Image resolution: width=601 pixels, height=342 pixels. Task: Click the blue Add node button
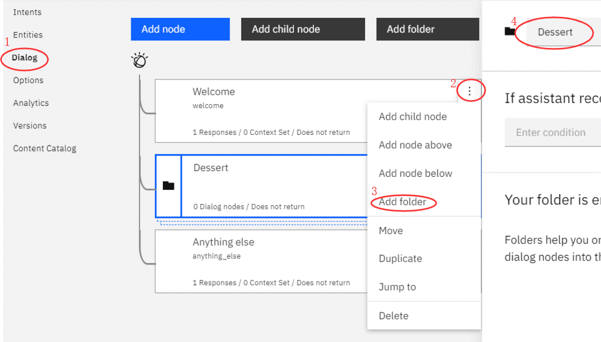coord(180,29)
